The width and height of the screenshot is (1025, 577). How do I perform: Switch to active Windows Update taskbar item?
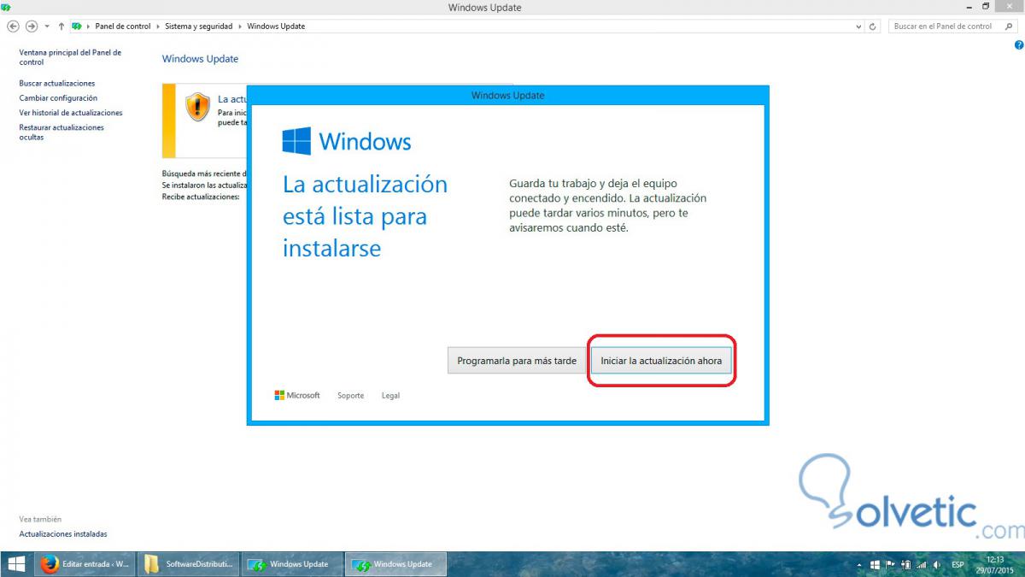[x=395, y=564]
